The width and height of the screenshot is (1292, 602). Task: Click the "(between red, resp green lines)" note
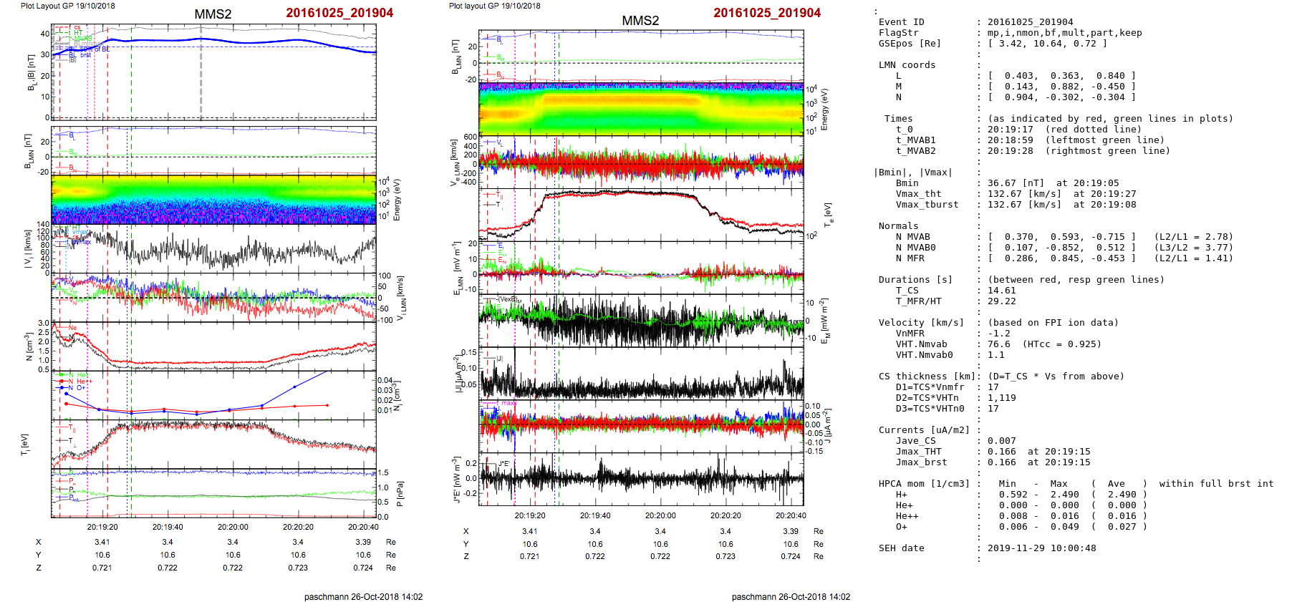1076,280
